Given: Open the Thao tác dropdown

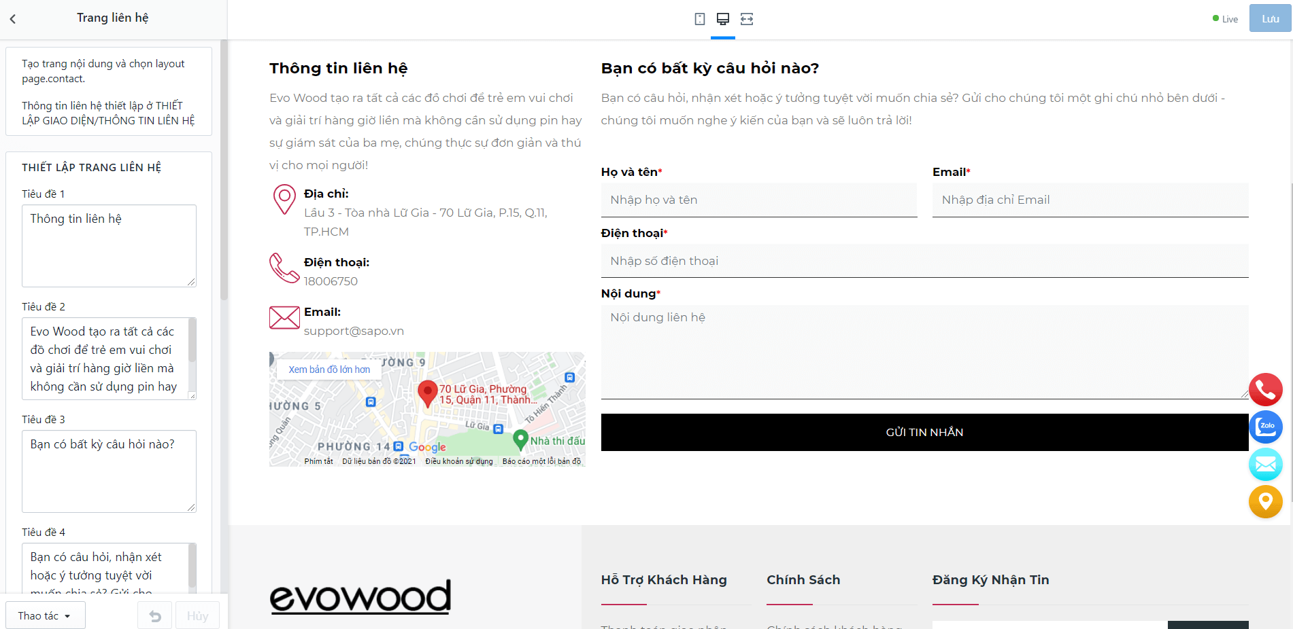Looking at the screenshot, I should pyautogui.click(x=45, y=616).
